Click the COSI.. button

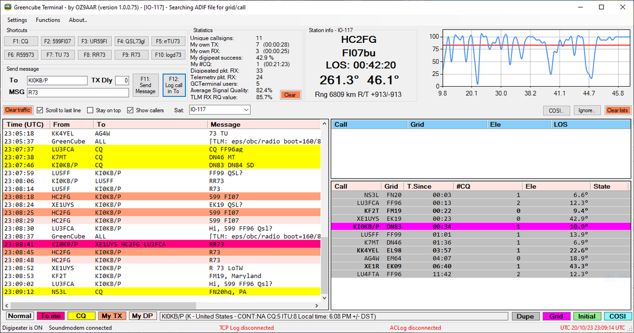(x=557, y=110)
